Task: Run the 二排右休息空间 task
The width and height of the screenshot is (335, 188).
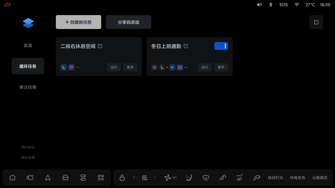Action: pos(114,67)
